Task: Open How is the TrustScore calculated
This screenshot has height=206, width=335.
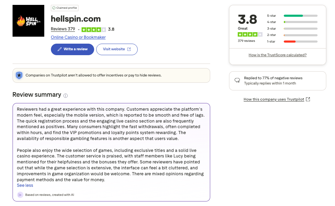Action: (277, 55)
